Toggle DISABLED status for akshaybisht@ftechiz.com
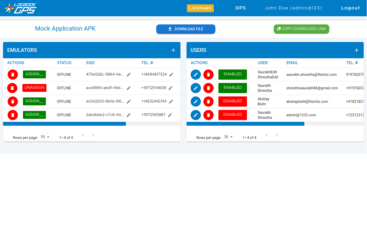The width and height of the screenshot is (367, 229). click(x=232, y=102)
